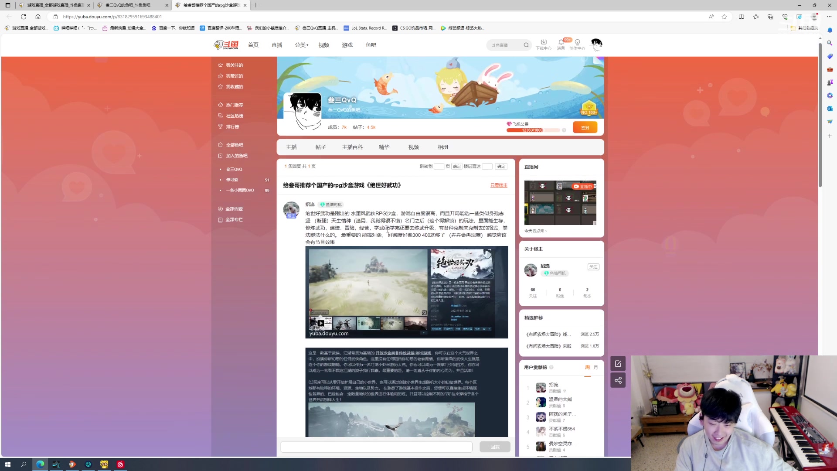Open 排行榜 in left sidebar
837x471 pixels.
232,126
